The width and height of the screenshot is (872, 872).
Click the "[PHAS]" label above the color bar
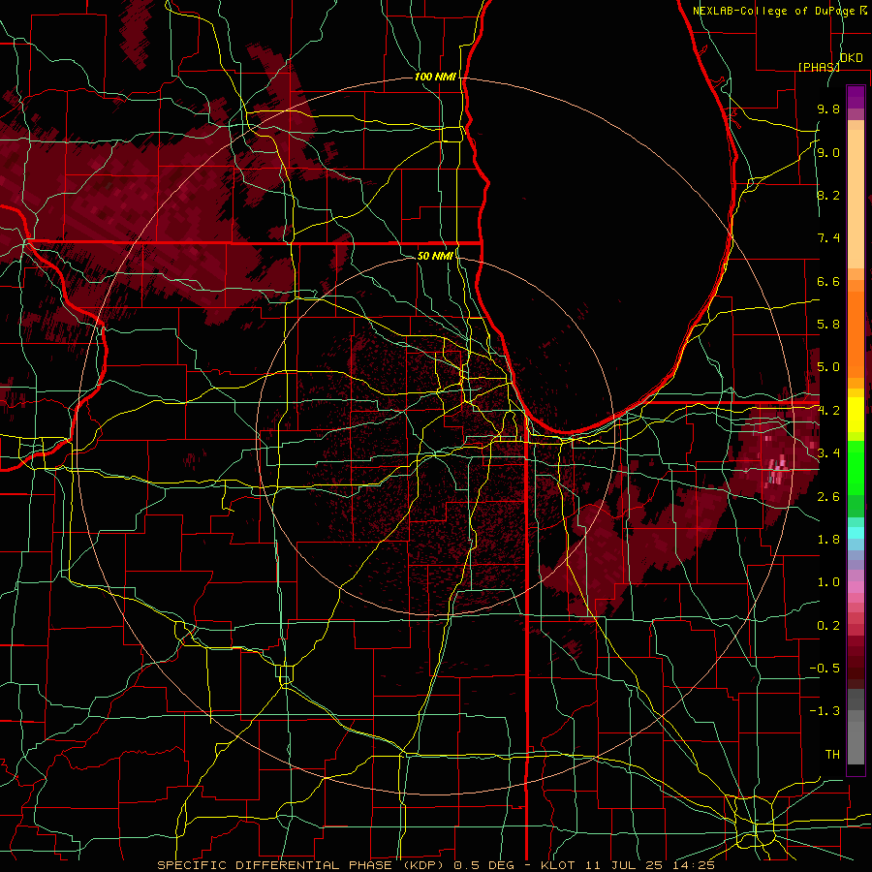tap(819, 67)
